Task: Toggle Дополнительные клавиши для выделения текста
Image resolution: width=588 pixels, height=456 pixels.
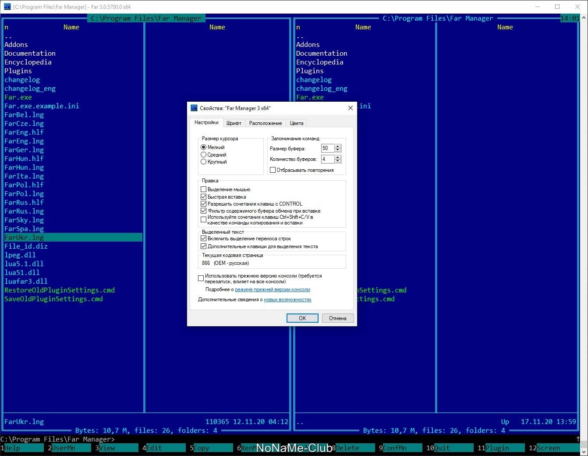Action: point(203,246)
